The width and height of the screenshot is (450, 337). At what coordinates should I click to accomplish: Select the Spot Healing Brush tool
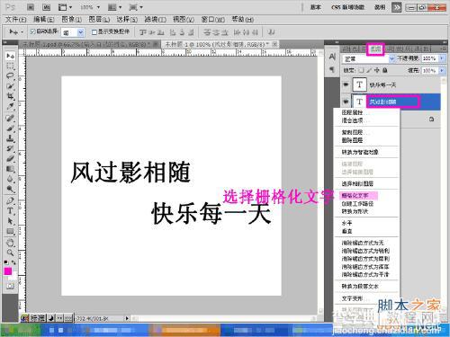(x=10, y=118)
